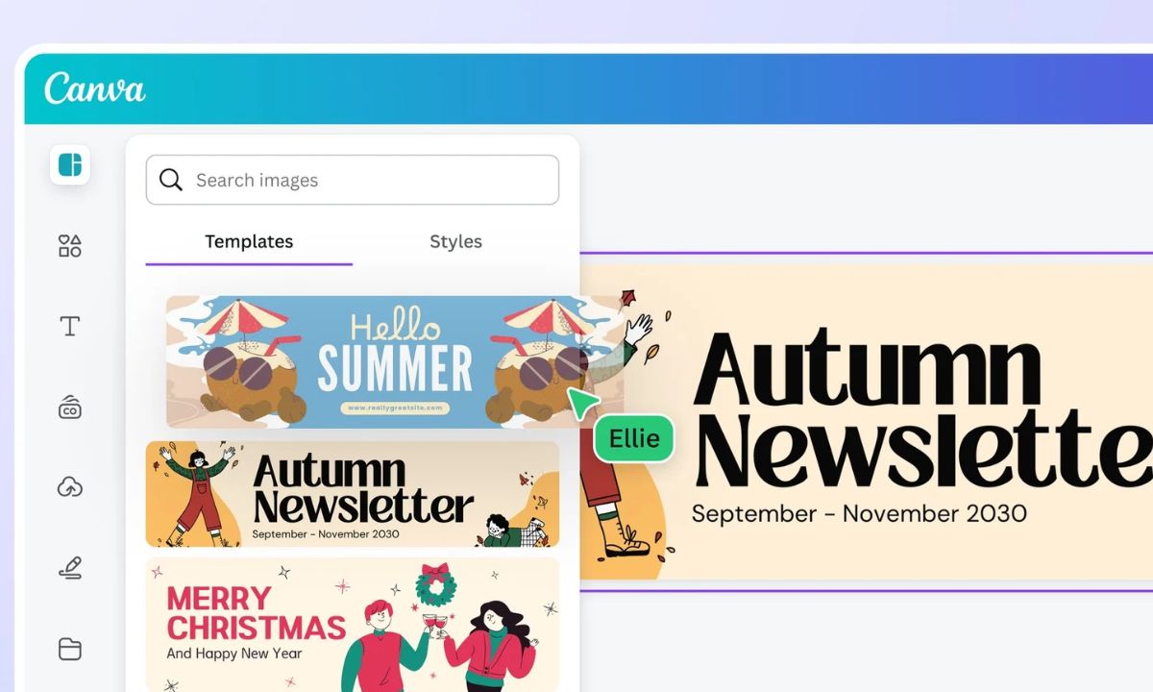This screenshot has height=692, width=1153.
Task: Select the Text tool icon
Action: coord(70,326)
